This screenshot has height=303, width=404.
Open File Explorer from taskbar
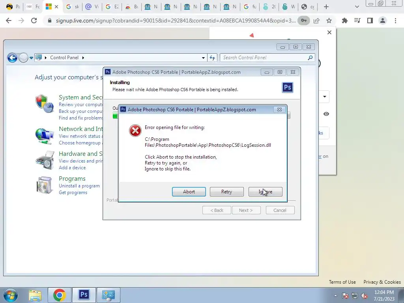tap(35, 295)
